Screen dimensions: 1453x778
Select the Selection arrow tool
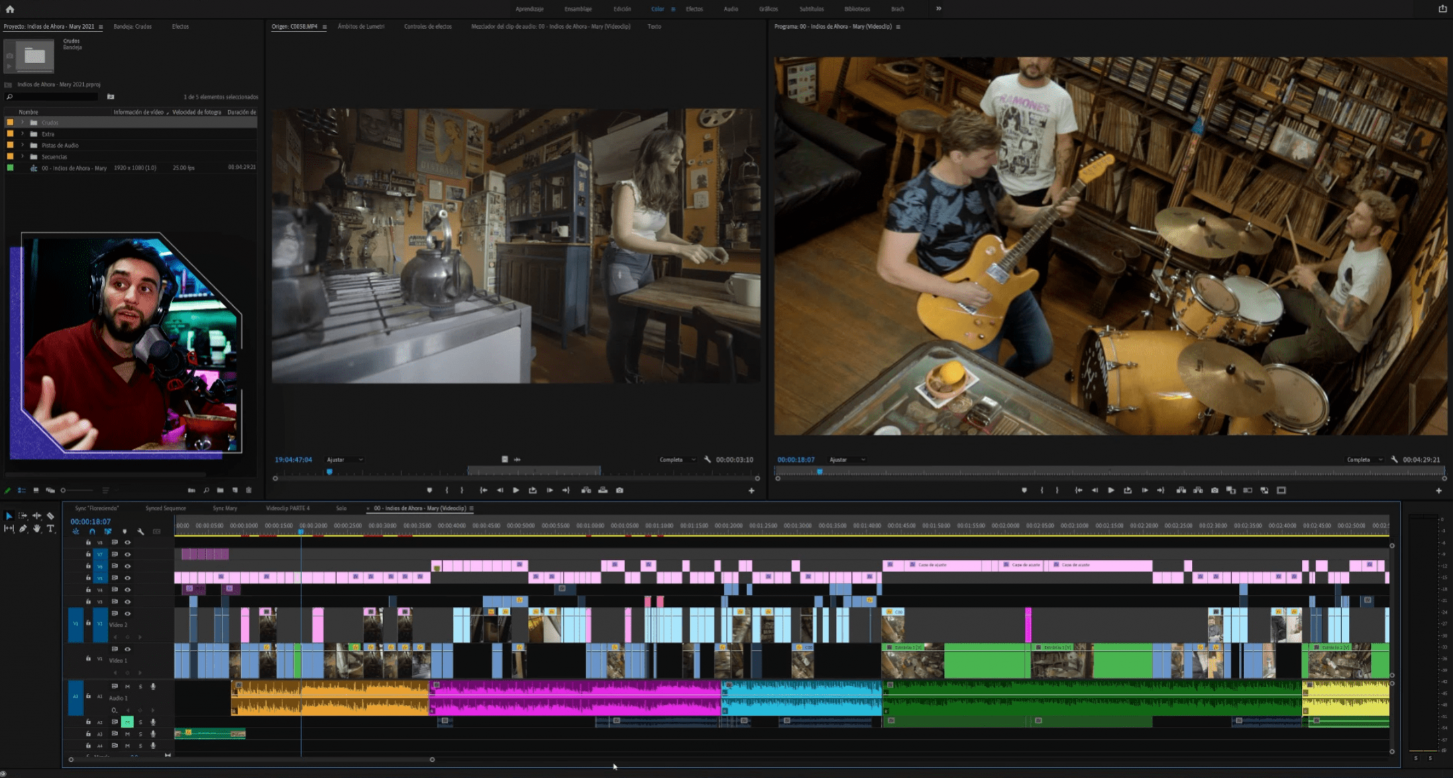[9, 516]
